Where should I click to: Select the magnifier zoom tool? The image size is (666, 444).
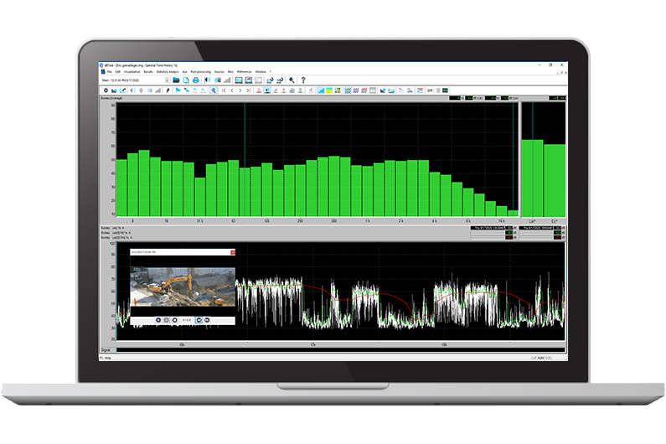215,90
